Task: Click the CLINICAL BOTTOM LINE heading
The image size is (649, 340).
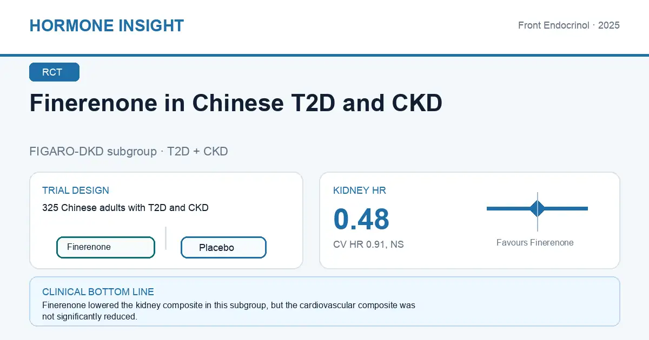Action: click(98, 292)
